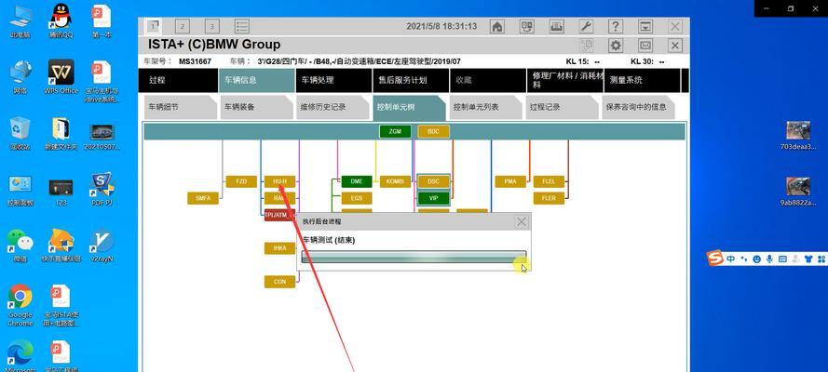Close the 执行后台进程 dialog

coord(522,222)
